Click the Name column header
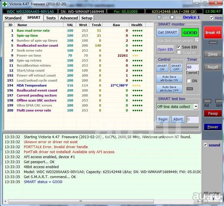The image size is (224, 206). pos(39,25)
